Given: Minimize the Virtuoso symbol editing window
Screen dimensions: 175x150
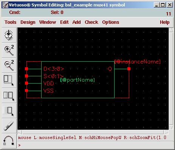Looking at the screenshot, I should click(156, 5).
